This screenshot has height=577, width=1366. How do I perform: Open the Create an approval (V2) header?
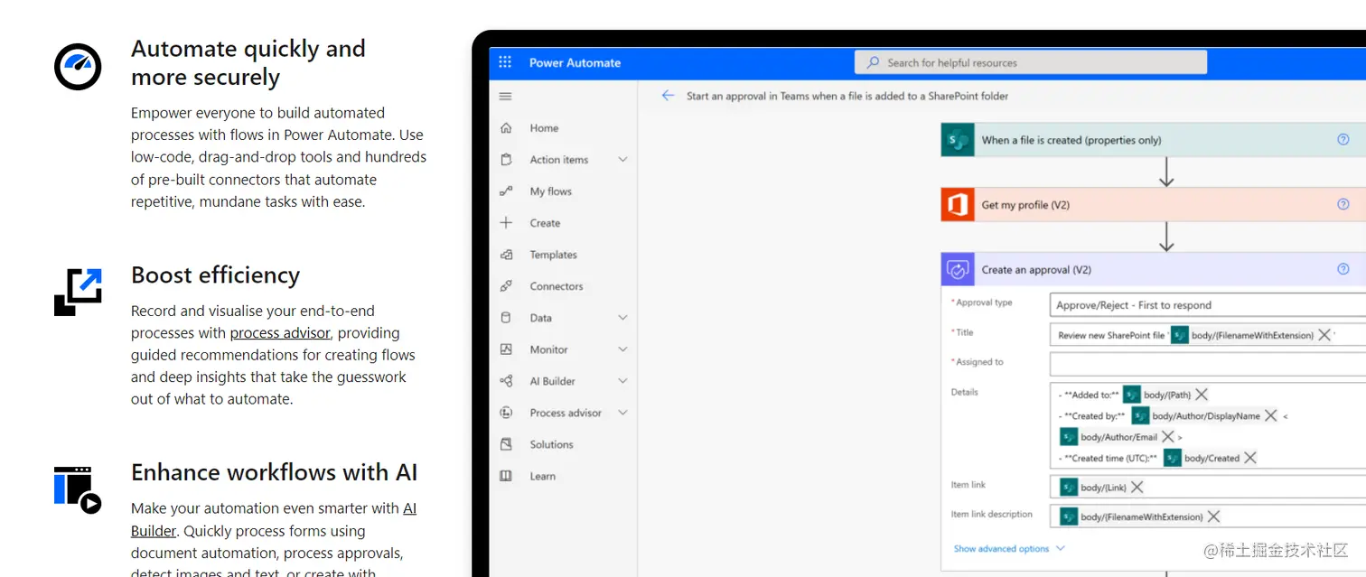click(1154, 270)
